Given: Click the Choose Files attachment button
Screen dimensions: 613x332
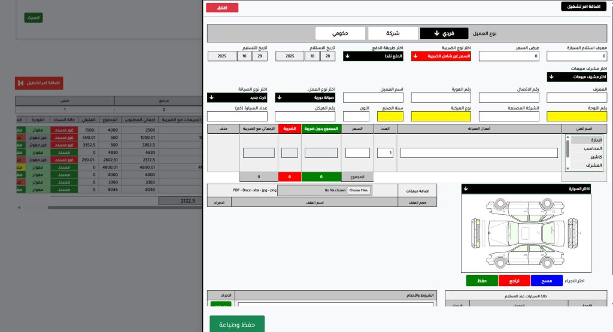Looking at the screenshot, I should point(359,190).
